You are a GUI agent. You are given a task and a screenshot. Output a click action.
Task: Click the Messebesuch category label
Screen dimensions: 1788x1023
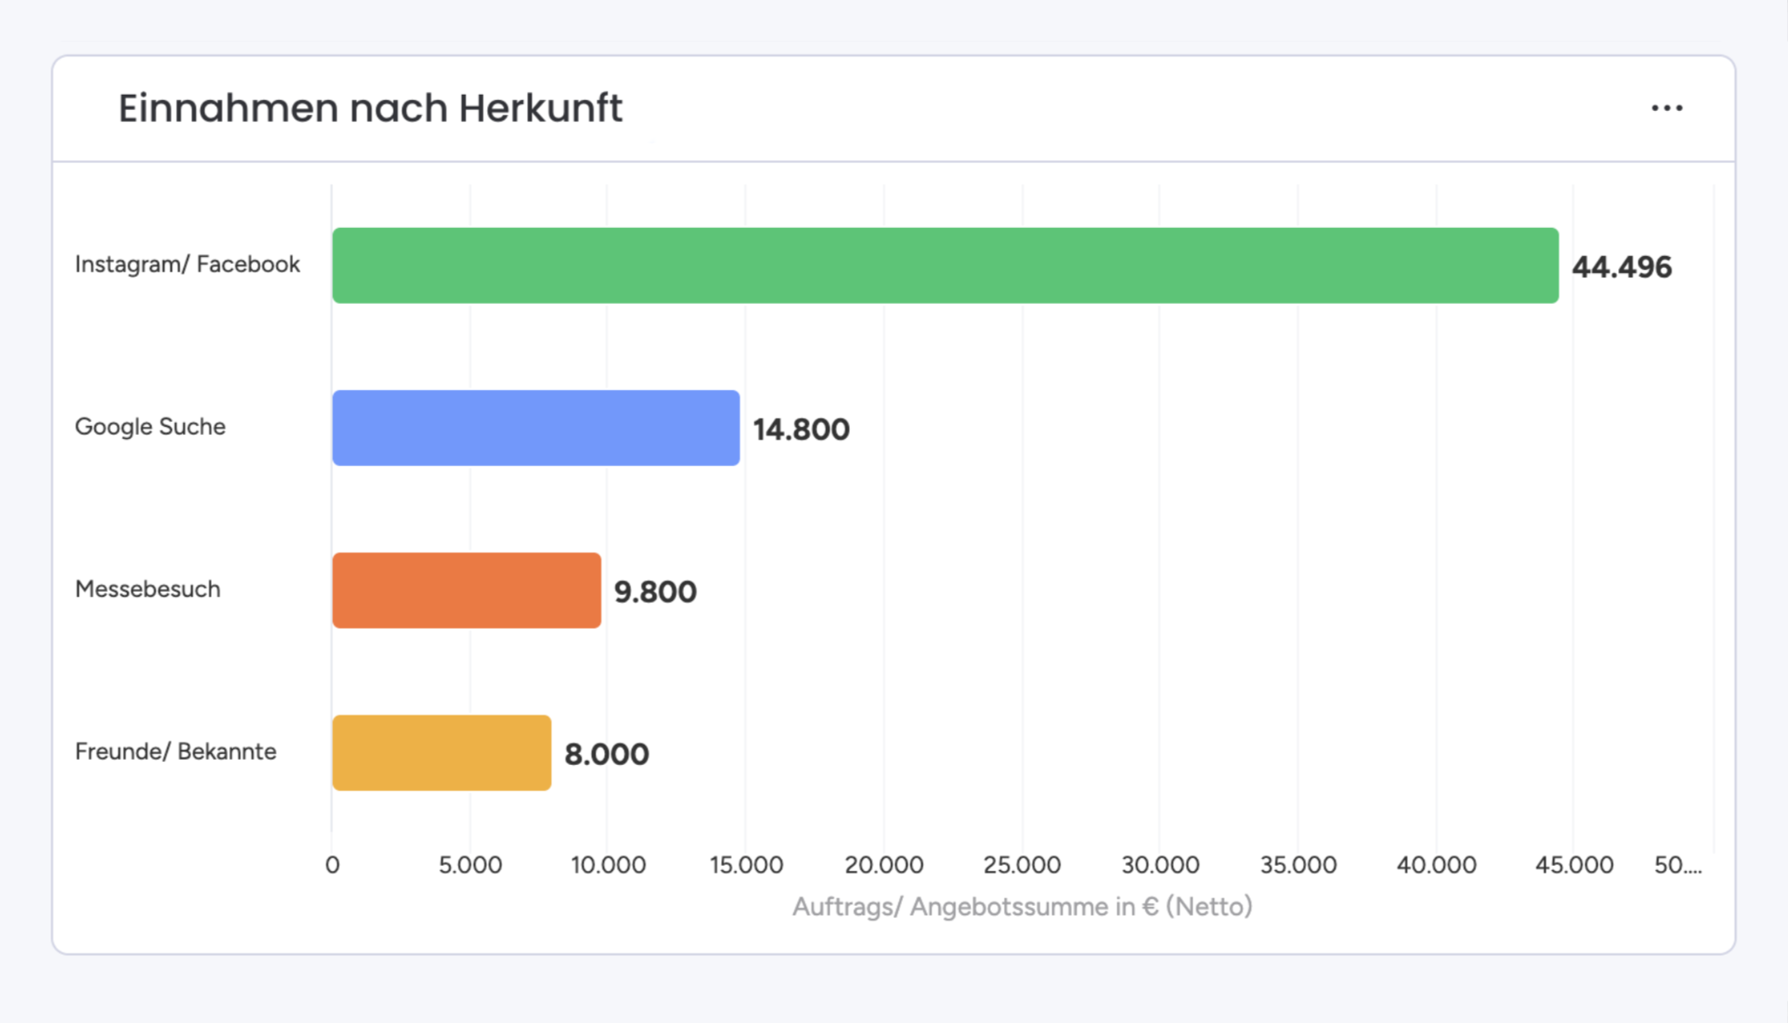click(148, 589)
